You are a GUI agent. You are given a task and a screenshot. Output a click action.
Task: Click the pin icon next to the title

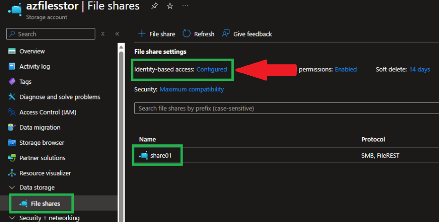(x=154, y=6)
